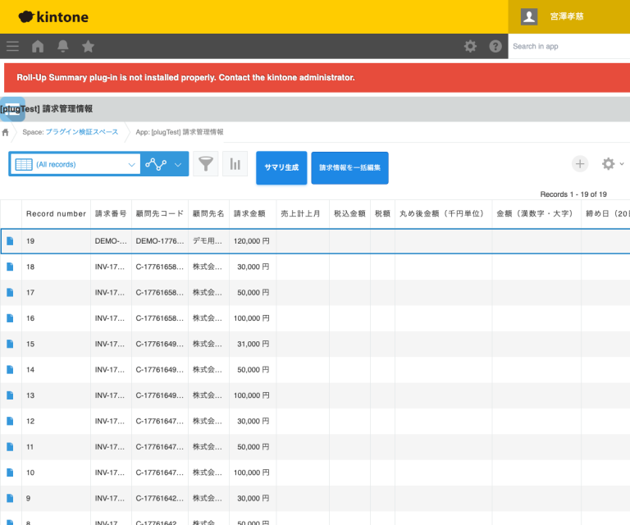The height and width of the screenshot is (525, 630).
Task: Open the help question mark icon
Action: point(495,47)
